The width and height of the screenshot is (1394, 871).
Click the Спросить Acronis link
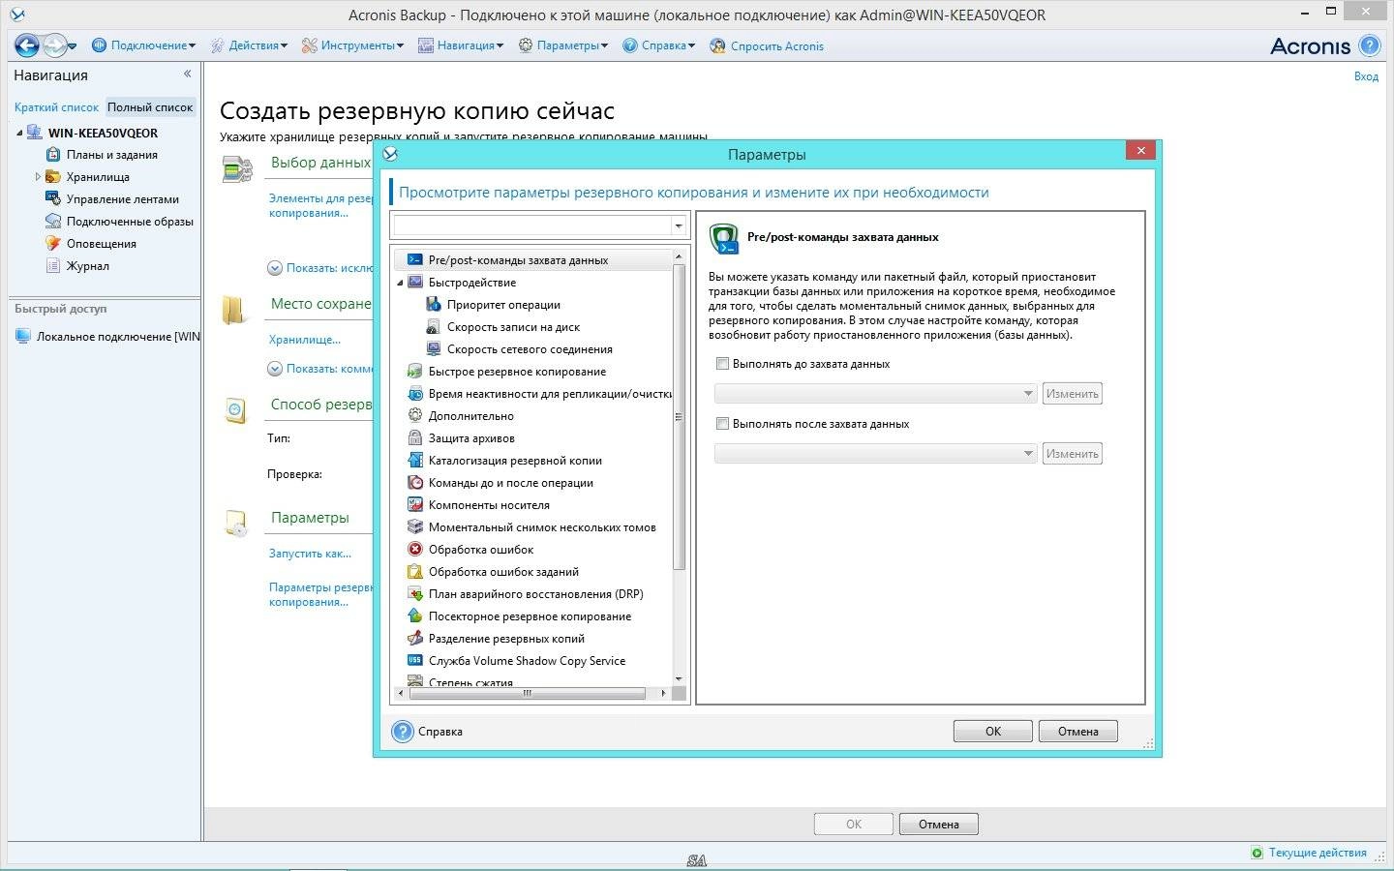pos(768,45)
